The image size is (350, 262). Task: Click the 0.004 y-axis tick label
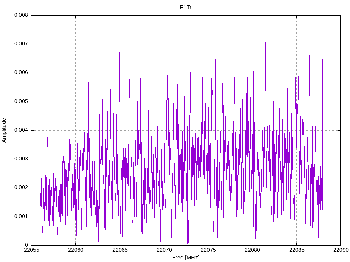21,130
